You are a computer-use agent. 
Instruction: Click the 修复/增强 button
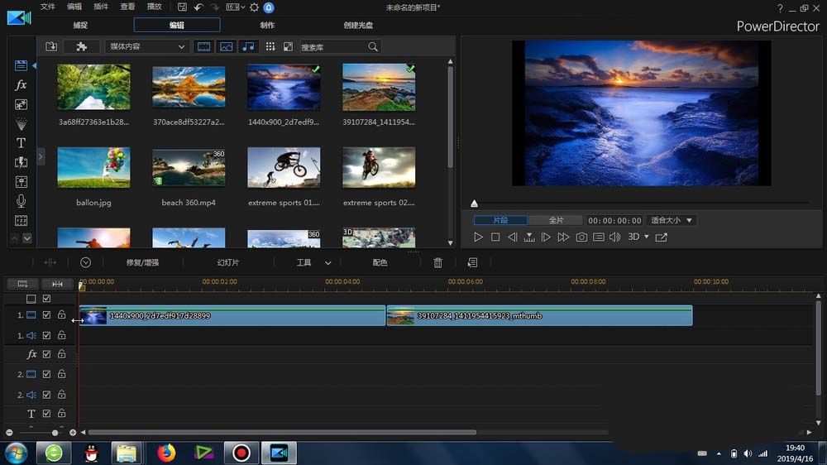142,262
